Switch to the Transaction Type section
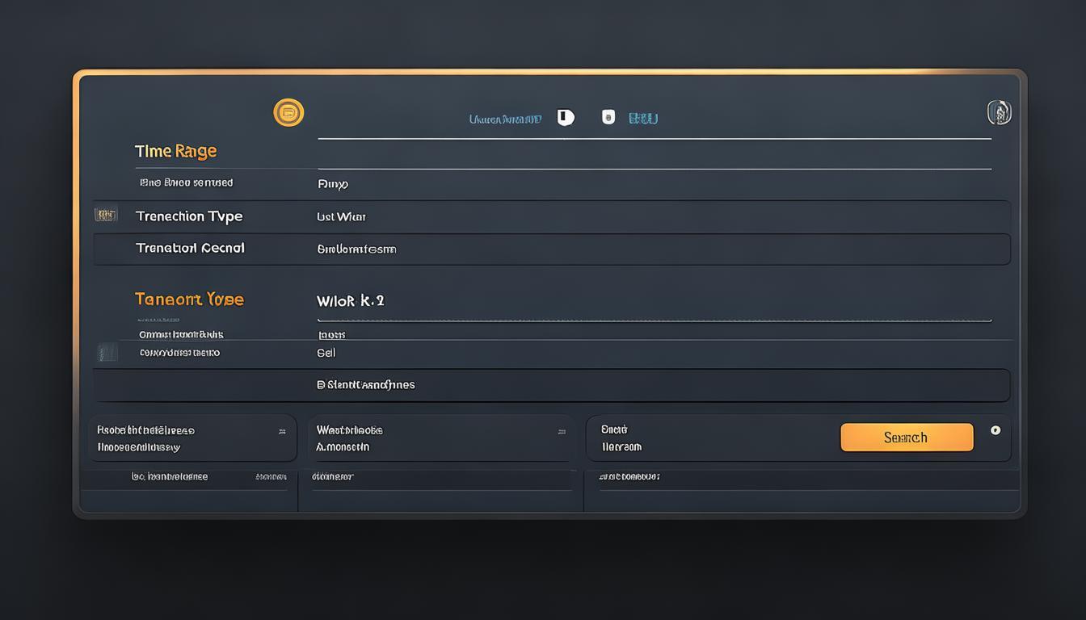This screenshot has width=1086, height=620. [189, 298]
